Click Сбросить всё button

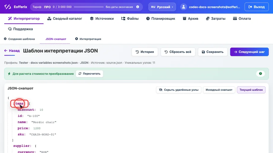tap(178, 52)
